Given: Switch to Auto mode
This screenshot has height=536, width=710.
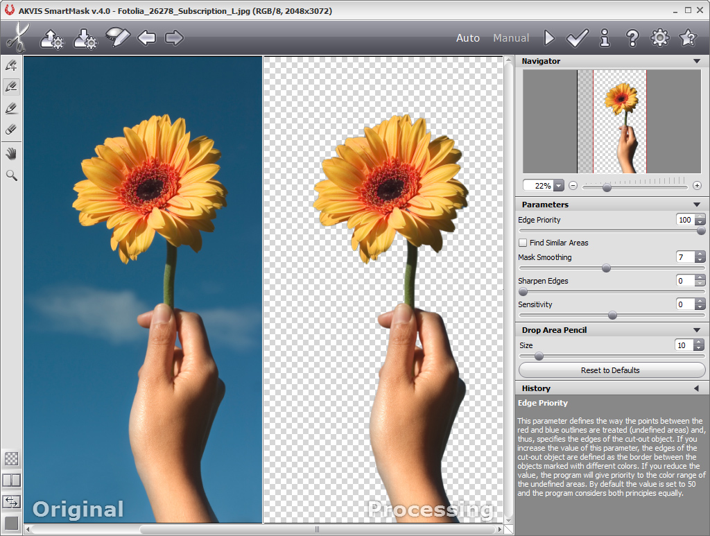Looking at the screenshot, I should tap(468, 38).
